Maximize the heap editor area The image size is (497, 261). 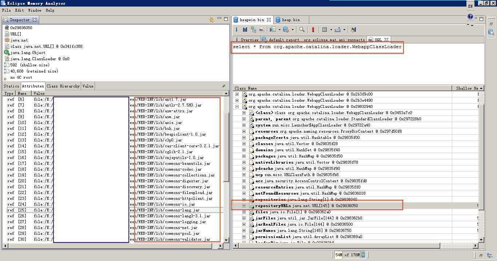tap(481, 19)
